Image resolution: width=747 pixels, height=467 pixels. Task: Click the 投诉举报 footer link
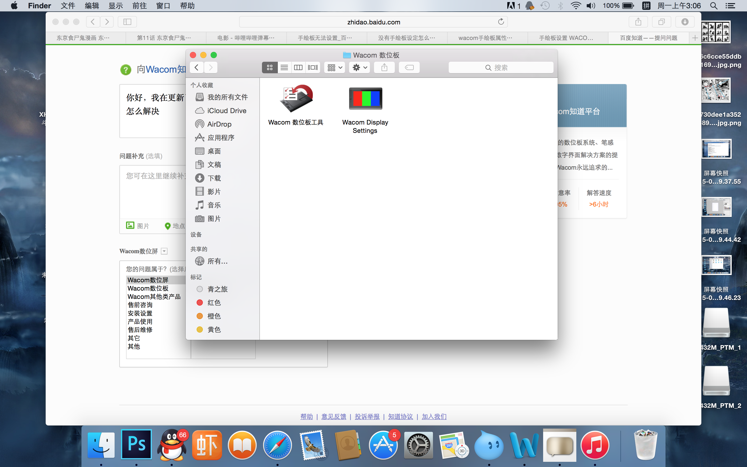(367, 416)
